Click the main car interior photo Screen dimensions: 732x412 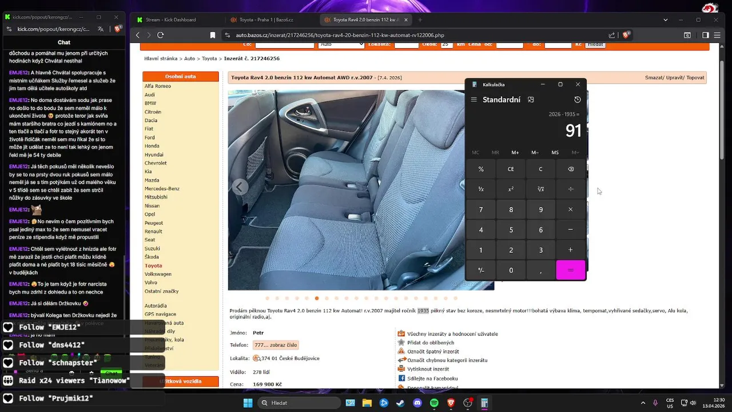click(x=361, y=190)
